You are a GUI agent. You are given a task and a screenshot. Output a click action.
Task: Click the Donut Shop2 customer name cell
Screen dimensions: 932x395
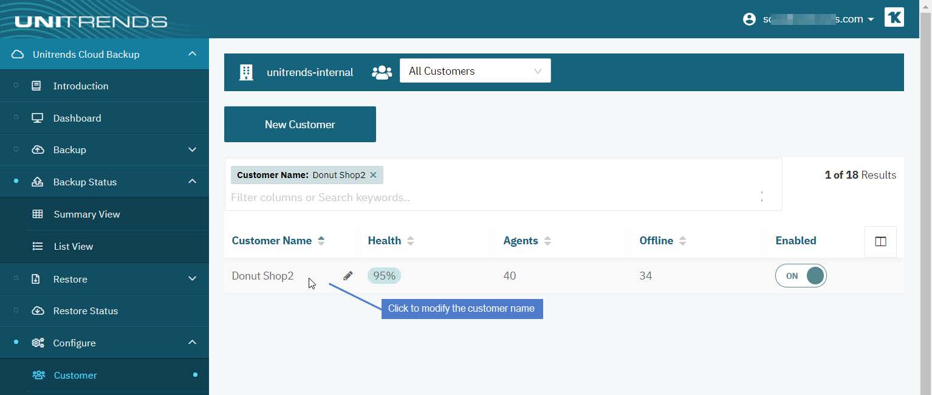(262, 276)
